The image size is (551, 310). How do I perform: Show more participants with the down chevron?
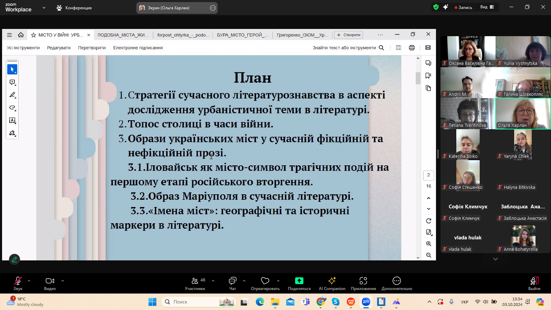coord(495,259)
